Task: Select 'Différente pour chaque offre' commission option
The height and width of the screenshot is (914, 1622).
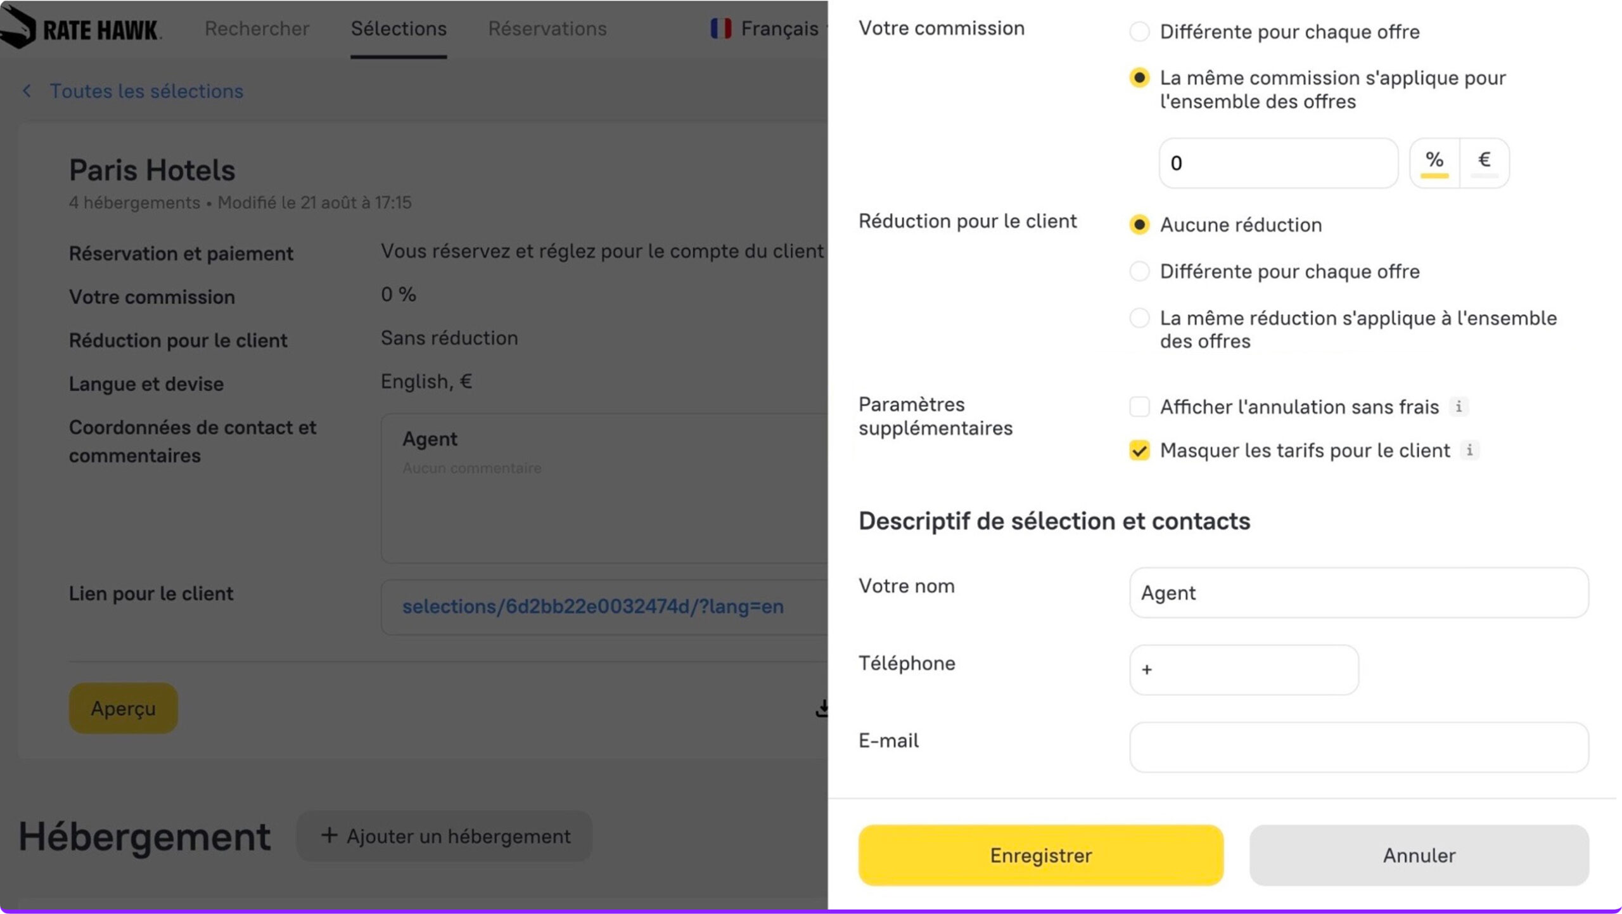Action: pos(1139,32)
